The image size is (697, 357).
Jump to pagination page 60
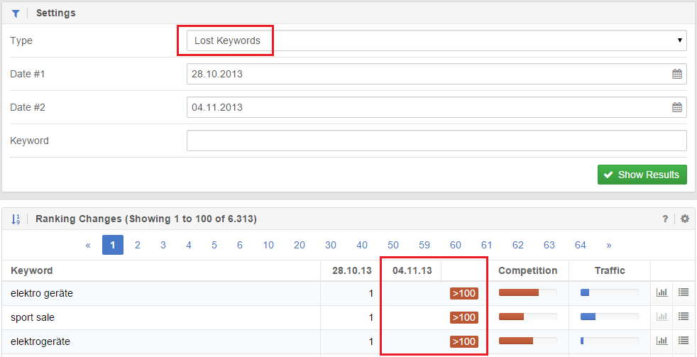point(456,245)
